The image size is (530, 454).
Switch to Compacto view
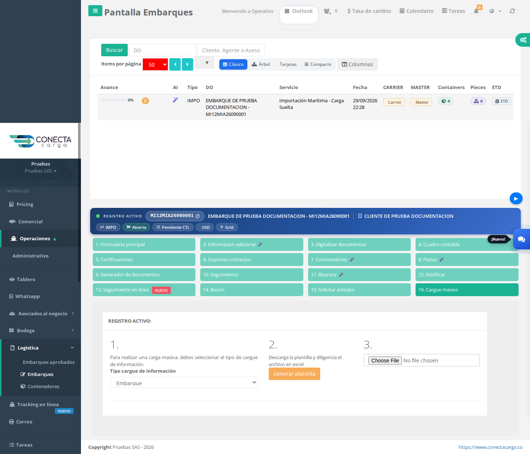coord(318,64)
